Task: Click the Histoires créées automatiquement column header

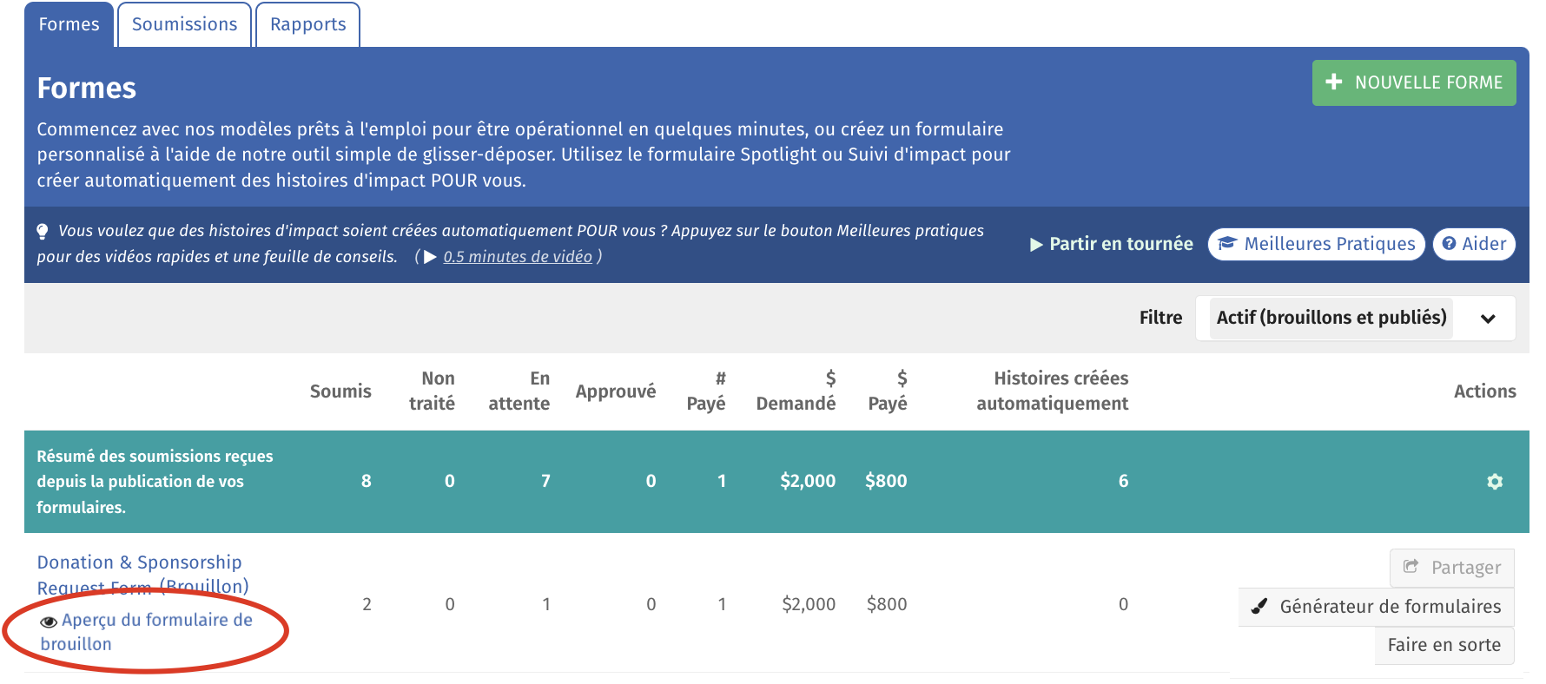Action: (1053, 391)
